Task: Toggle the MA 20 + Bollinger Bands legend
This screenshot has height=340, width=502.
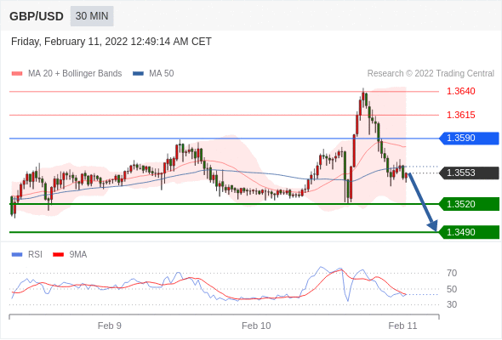Action: [66, 74]
